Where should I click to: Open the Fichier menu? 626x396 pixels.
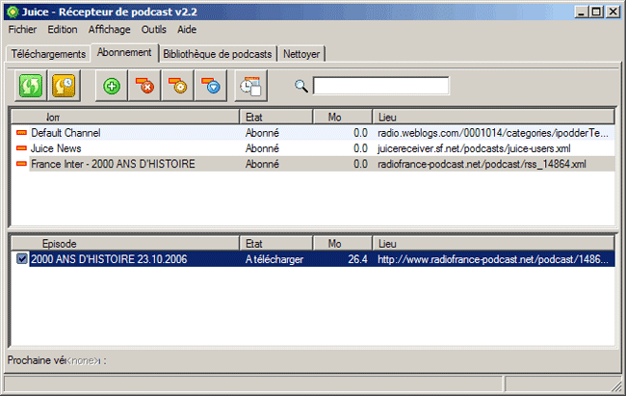22,29
